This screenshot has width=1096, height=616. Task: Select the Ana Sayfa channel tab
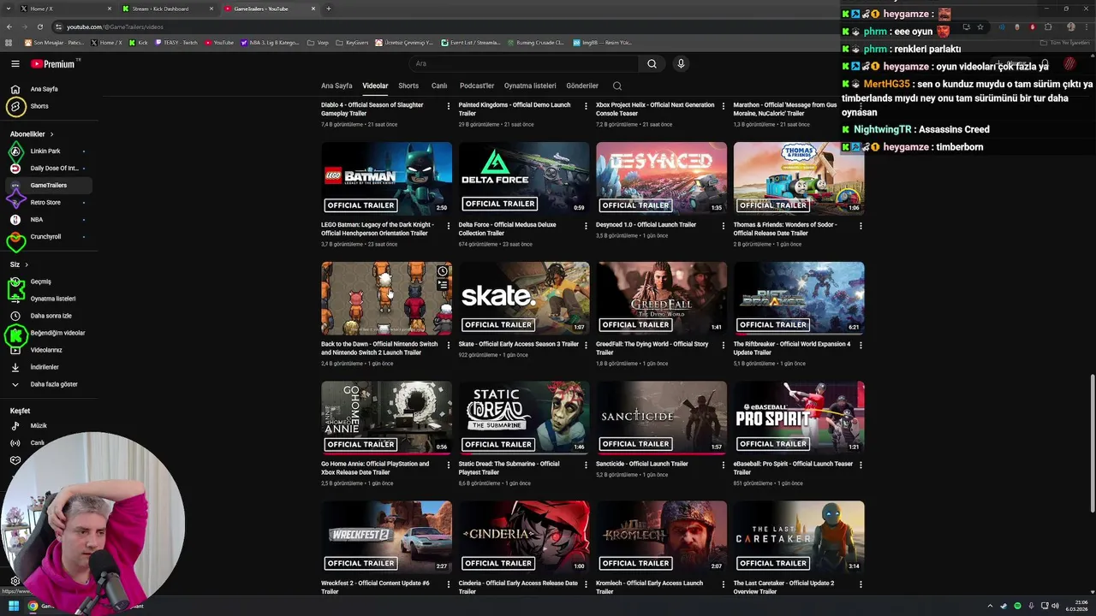click(337, 86)
